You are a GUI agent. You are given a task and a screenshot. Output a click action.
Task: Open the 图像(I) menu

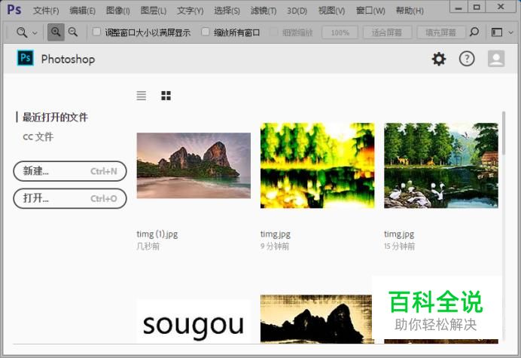pyautogui.click(x=118, y=11)
